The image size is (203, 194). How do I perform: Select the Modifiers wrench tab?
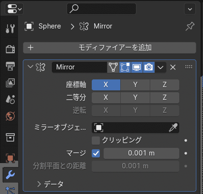(x=10, y=175)
